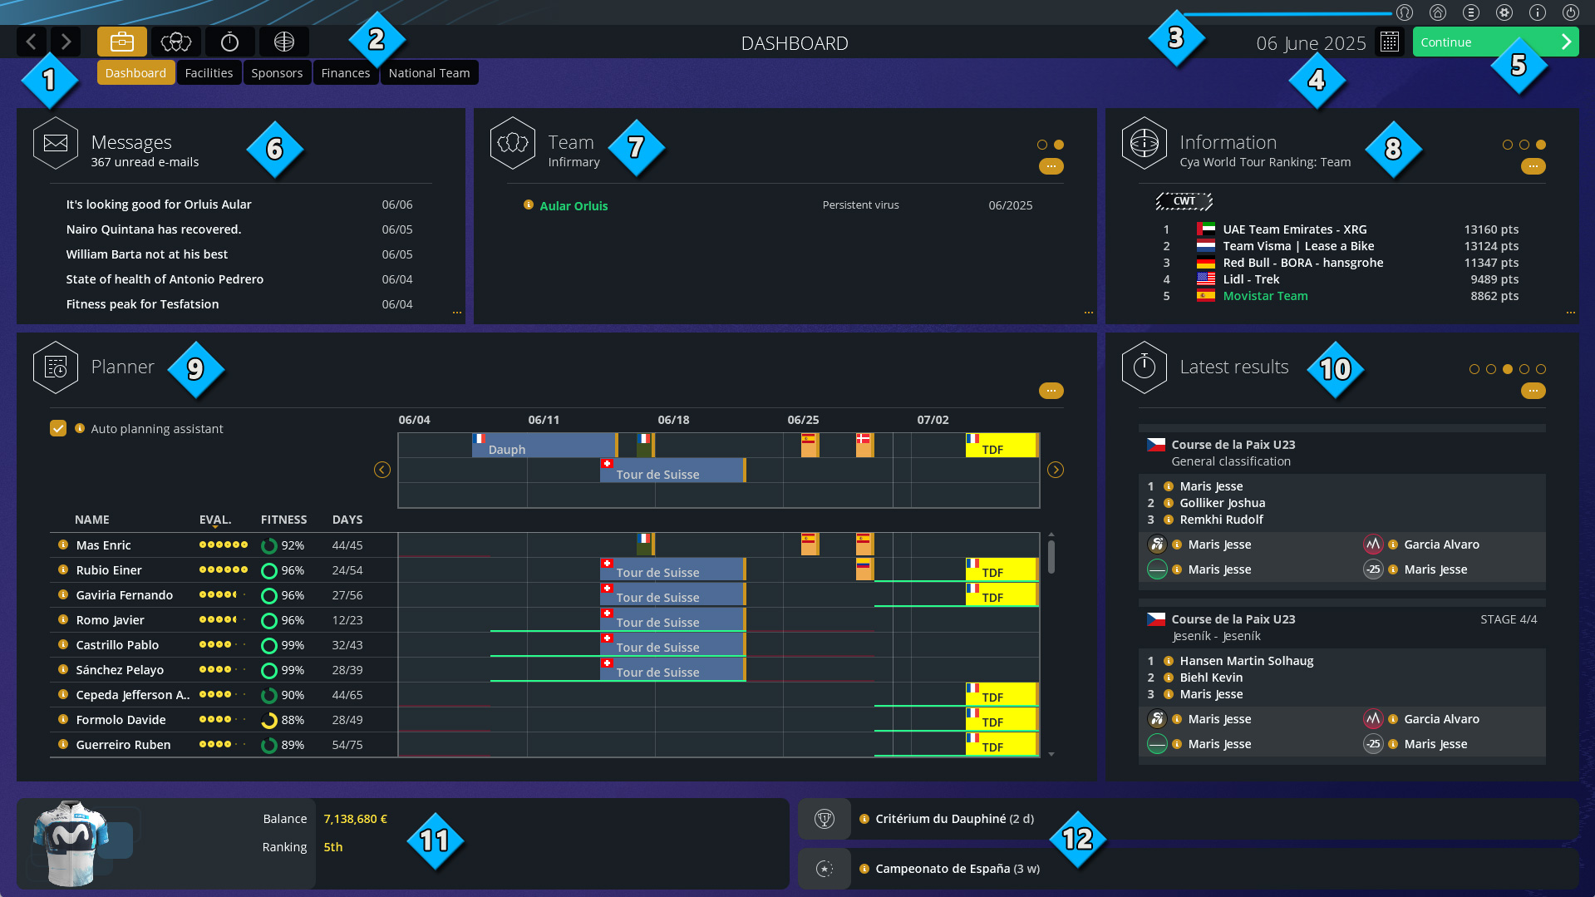Image resolution: width=1595 pixels, height=897 pixels.
Task: Switch to the Dashboard tab
Action: (x=135, y=72)
